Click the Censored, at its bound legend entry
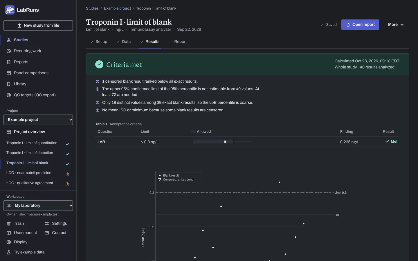Viewport: 418px width, 261px height. tap(176, 180)
